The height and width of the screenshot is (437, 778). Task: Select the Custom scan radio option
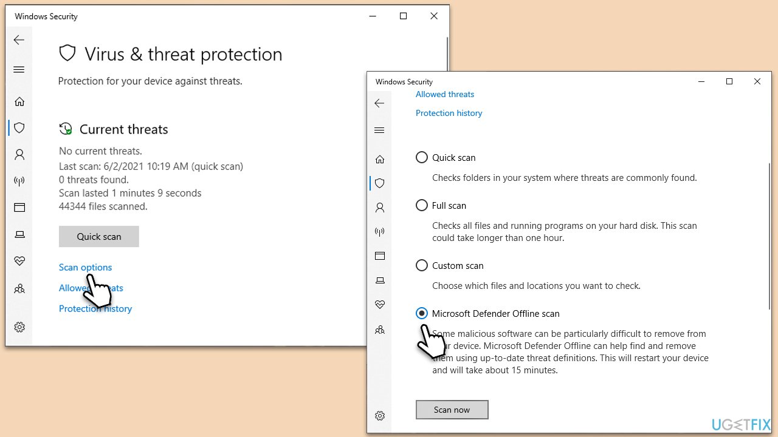coord(422,265)
